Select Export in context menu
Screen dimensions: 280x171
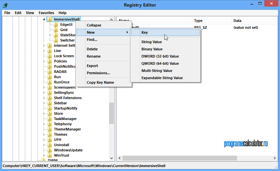[x=103, y=66]
